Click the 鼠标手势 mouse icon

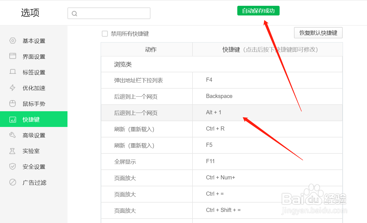click(x=13, y=103)
